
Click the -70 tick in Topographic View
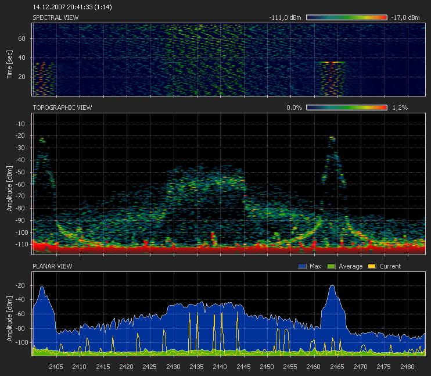[20, 196]
